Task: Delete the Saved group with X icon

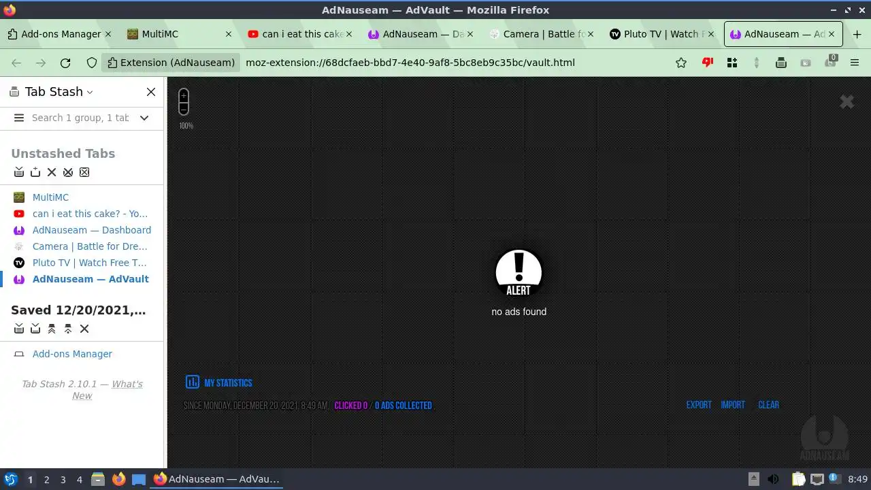Action: 84,329
